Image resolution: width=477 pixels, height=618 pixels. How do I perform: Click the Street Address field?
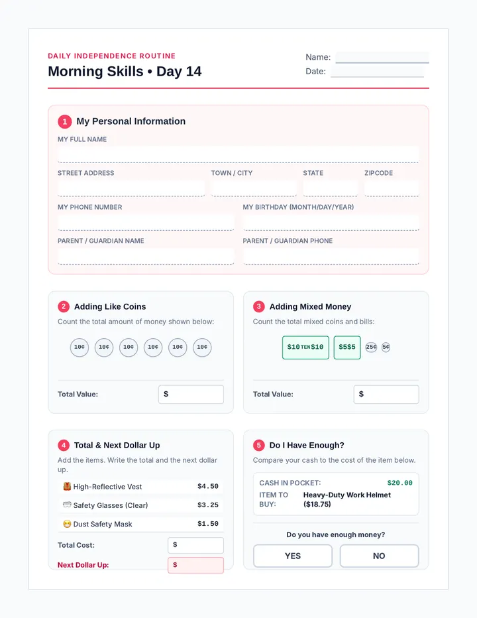tap(131, 188)
